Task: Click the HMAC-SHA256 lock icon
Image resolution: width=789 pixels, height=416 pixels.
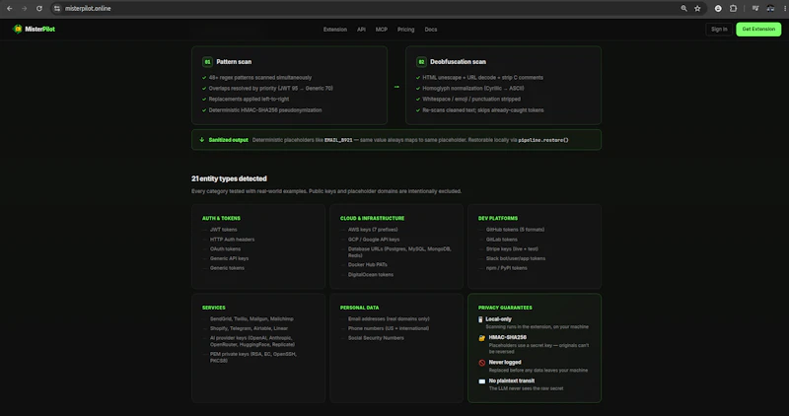Action: [481, 338]
